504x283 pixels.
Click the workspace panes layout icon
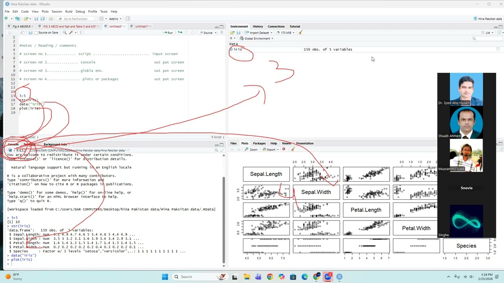tap(102, 18)
